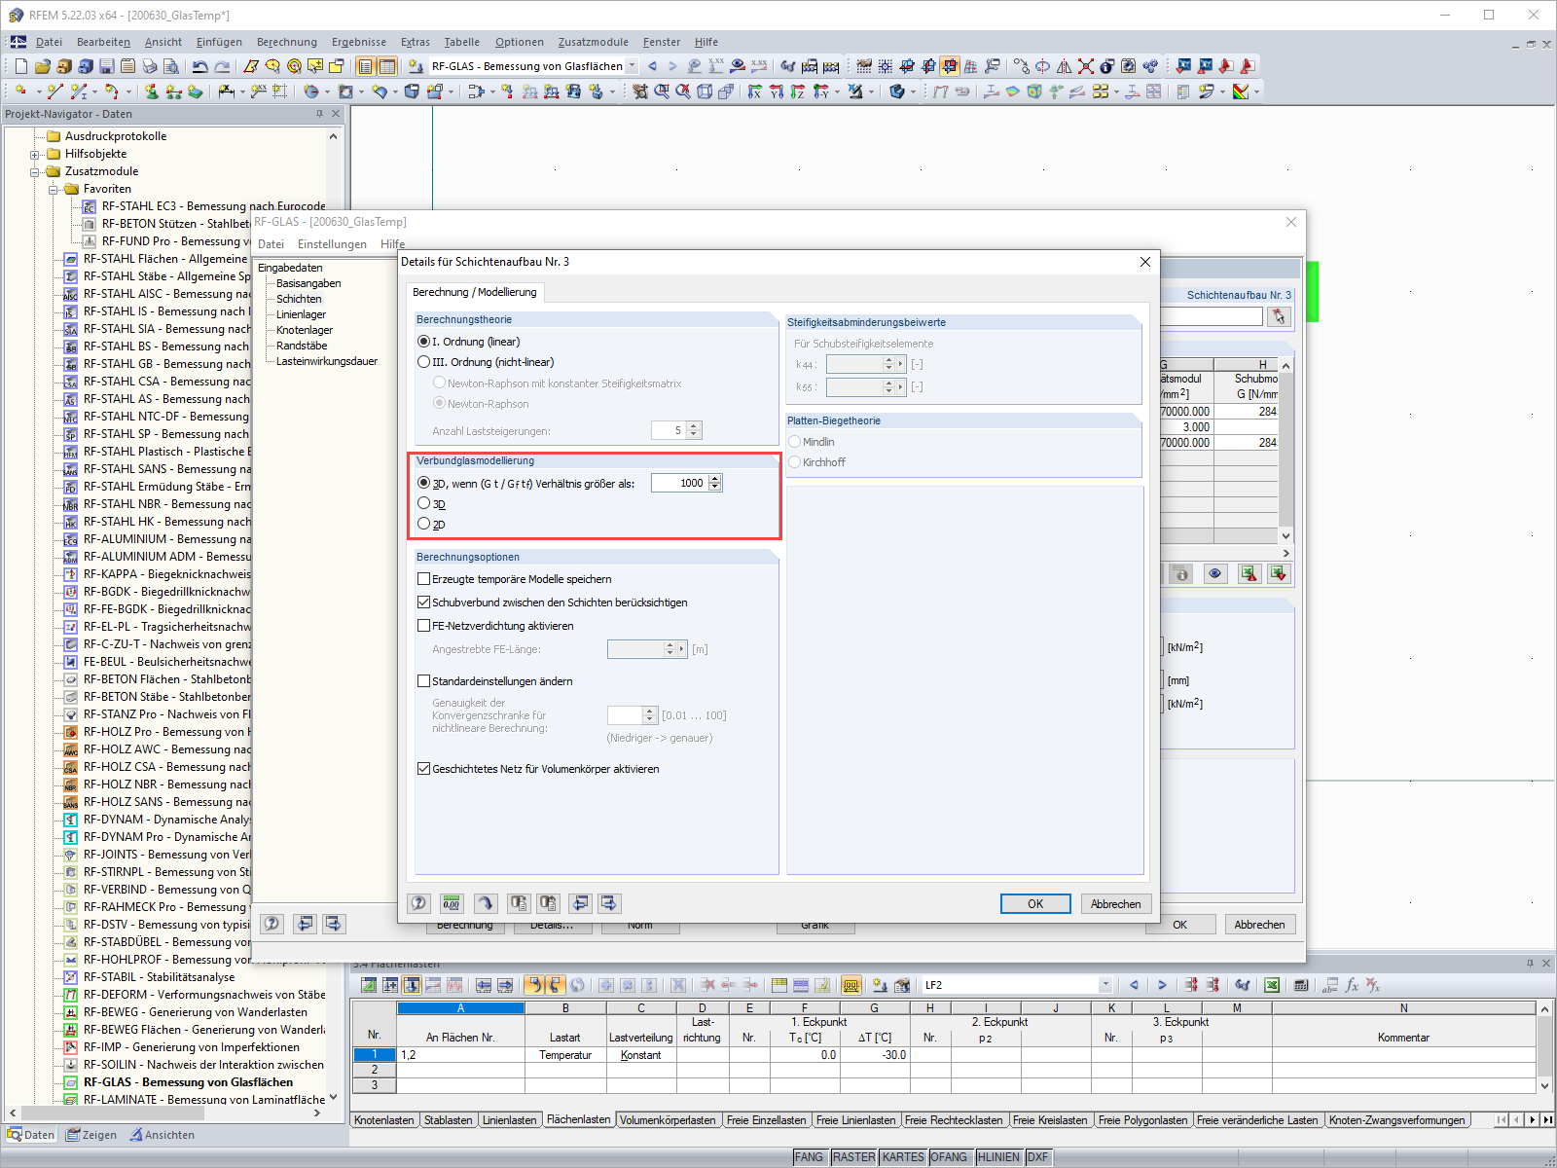Close the Details für Schichtenaufbau dialog

coord(1145,262)
